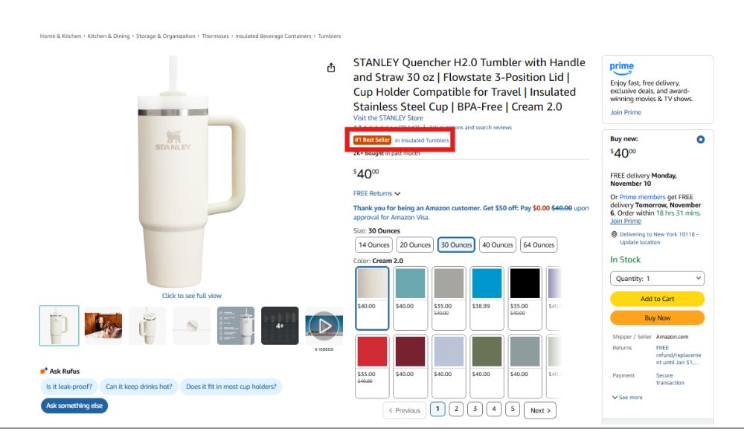Click the Amazon Prime logo
Viewport: 744px width, 446px height.
622,67
